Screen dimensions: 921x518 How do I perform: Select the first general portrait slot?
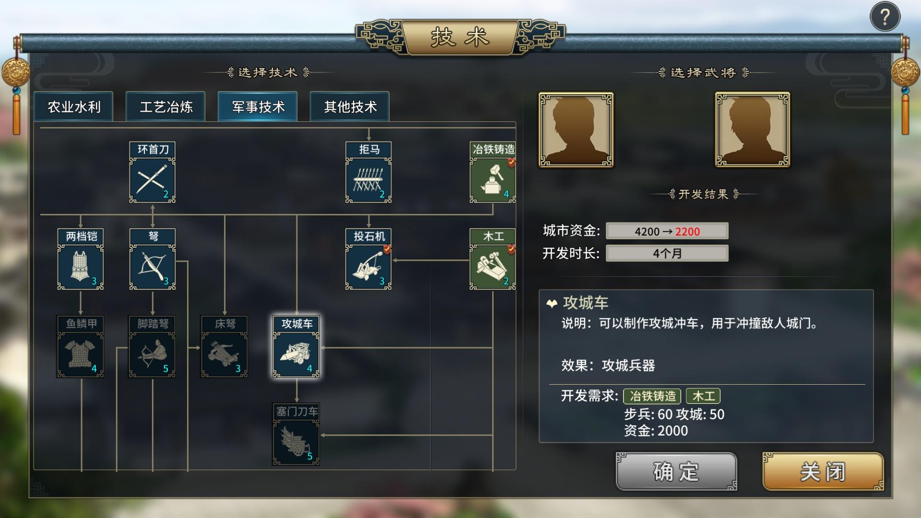576,129
